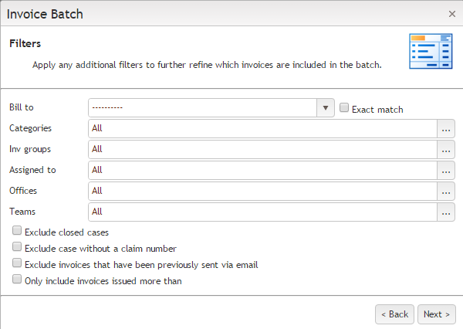This screenshot has height=329, width=463.
Task: Expand the Bill to dropdown arrow
Action: 326,108
